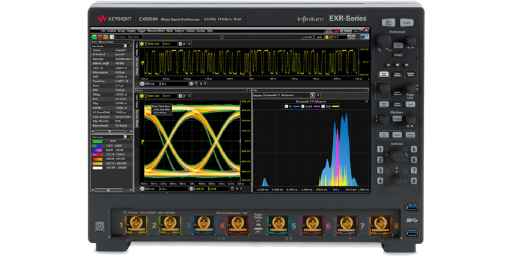Toggle the TJ histogram checkbox
514x257 pixels.
pos(286,106)
